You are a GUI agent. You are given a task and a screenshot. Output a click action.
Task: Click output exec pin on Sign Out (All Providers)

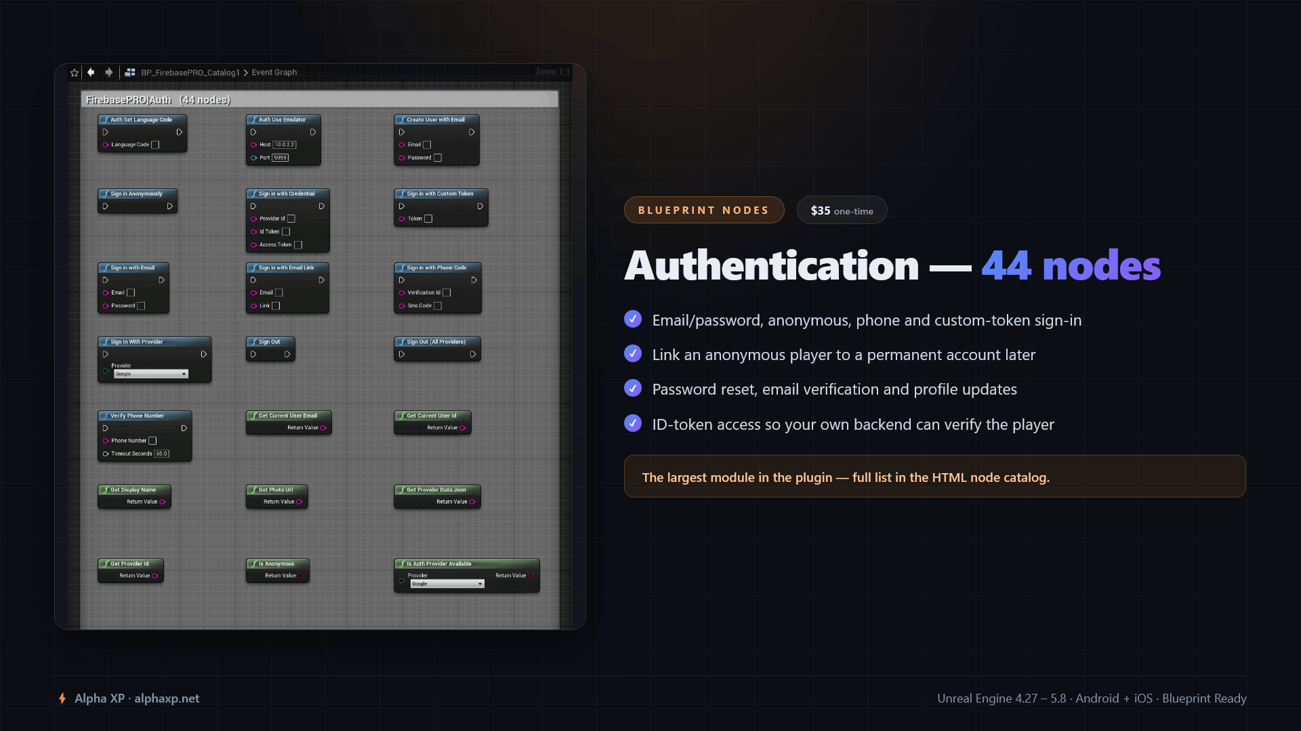click(473, 354)
